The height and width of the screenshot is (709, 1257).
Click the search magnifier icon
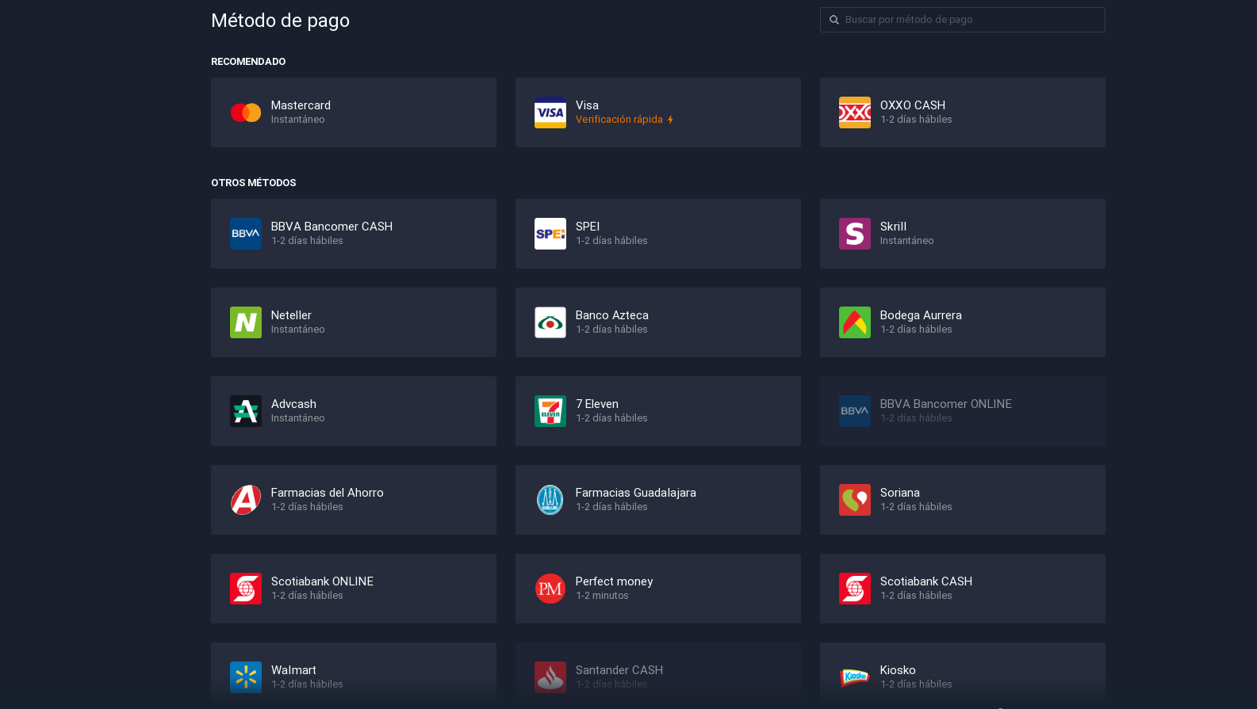834,20
